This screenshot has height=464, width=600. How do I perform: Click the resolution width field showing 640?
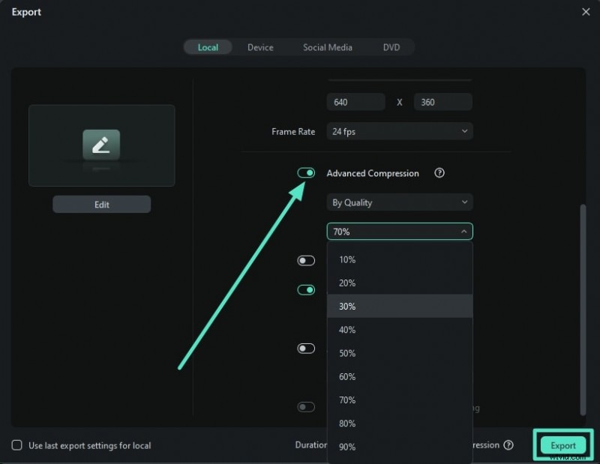pyautogui.click(x=355, y=102)
